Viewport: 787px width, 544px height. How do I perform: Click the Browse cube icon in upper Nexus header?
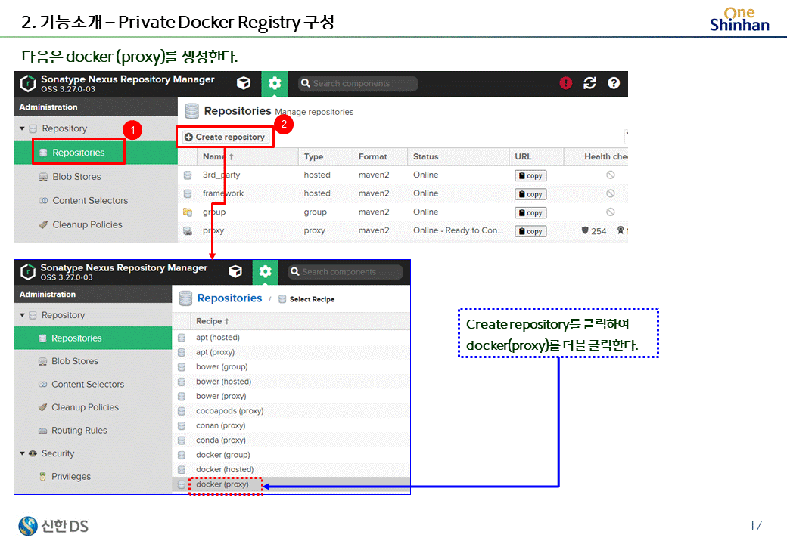244,83
